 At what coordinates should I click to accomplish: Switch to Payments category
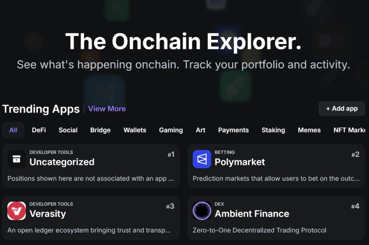point(233,130)
